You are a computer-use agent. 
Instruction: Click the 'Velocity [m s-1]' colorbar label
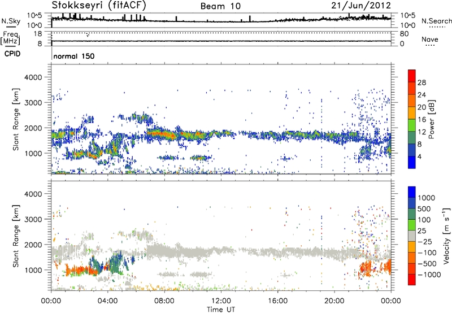tap(446, 236)
